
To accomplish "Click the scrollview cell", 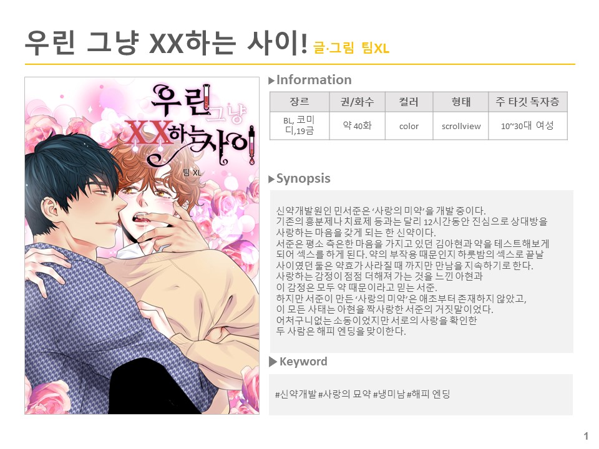I will [x=460, y=125].
